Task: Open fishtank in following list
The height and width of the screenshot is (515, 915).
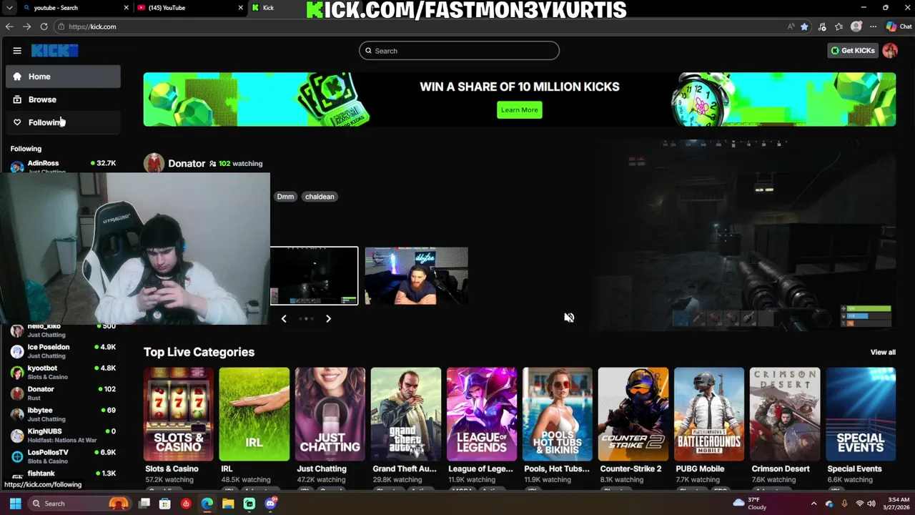Action: tap(63, 474)
